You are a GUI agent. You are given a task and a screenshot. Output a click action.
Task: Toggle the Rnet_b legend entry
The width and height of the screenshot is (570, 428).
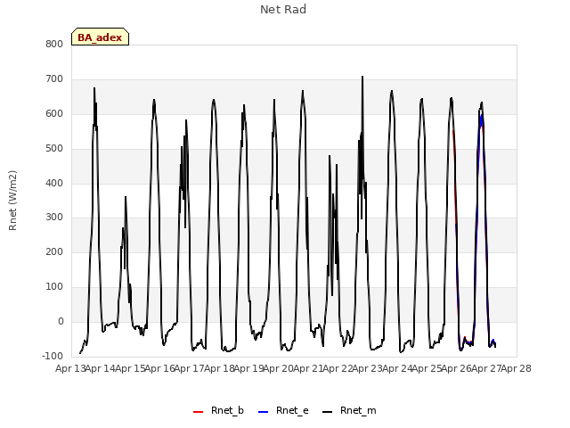pos(218,411)
